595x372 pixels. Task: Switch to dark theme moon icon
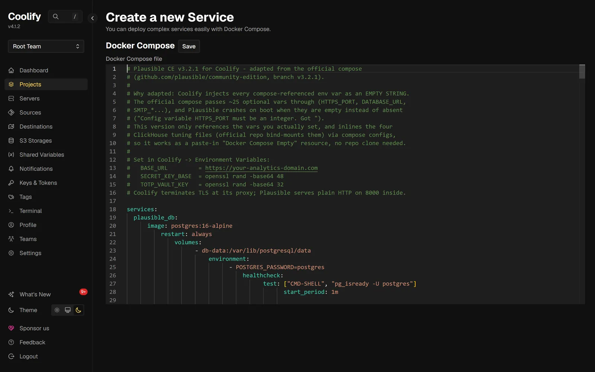78,310
